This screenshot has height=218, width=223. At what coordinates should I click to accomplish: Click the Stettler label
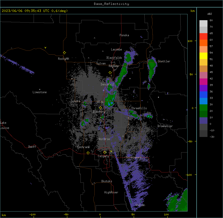[164, 61]
